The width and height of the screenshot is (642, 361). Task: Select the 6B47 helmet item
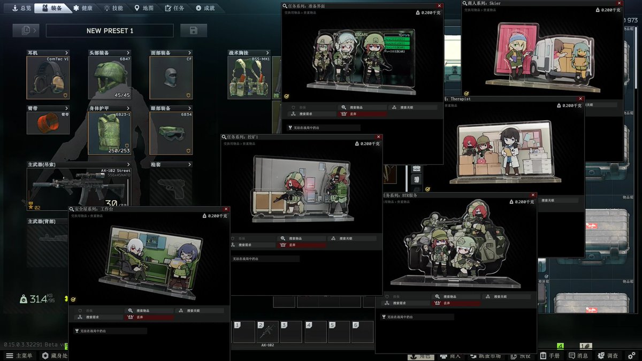click(110, 78)
